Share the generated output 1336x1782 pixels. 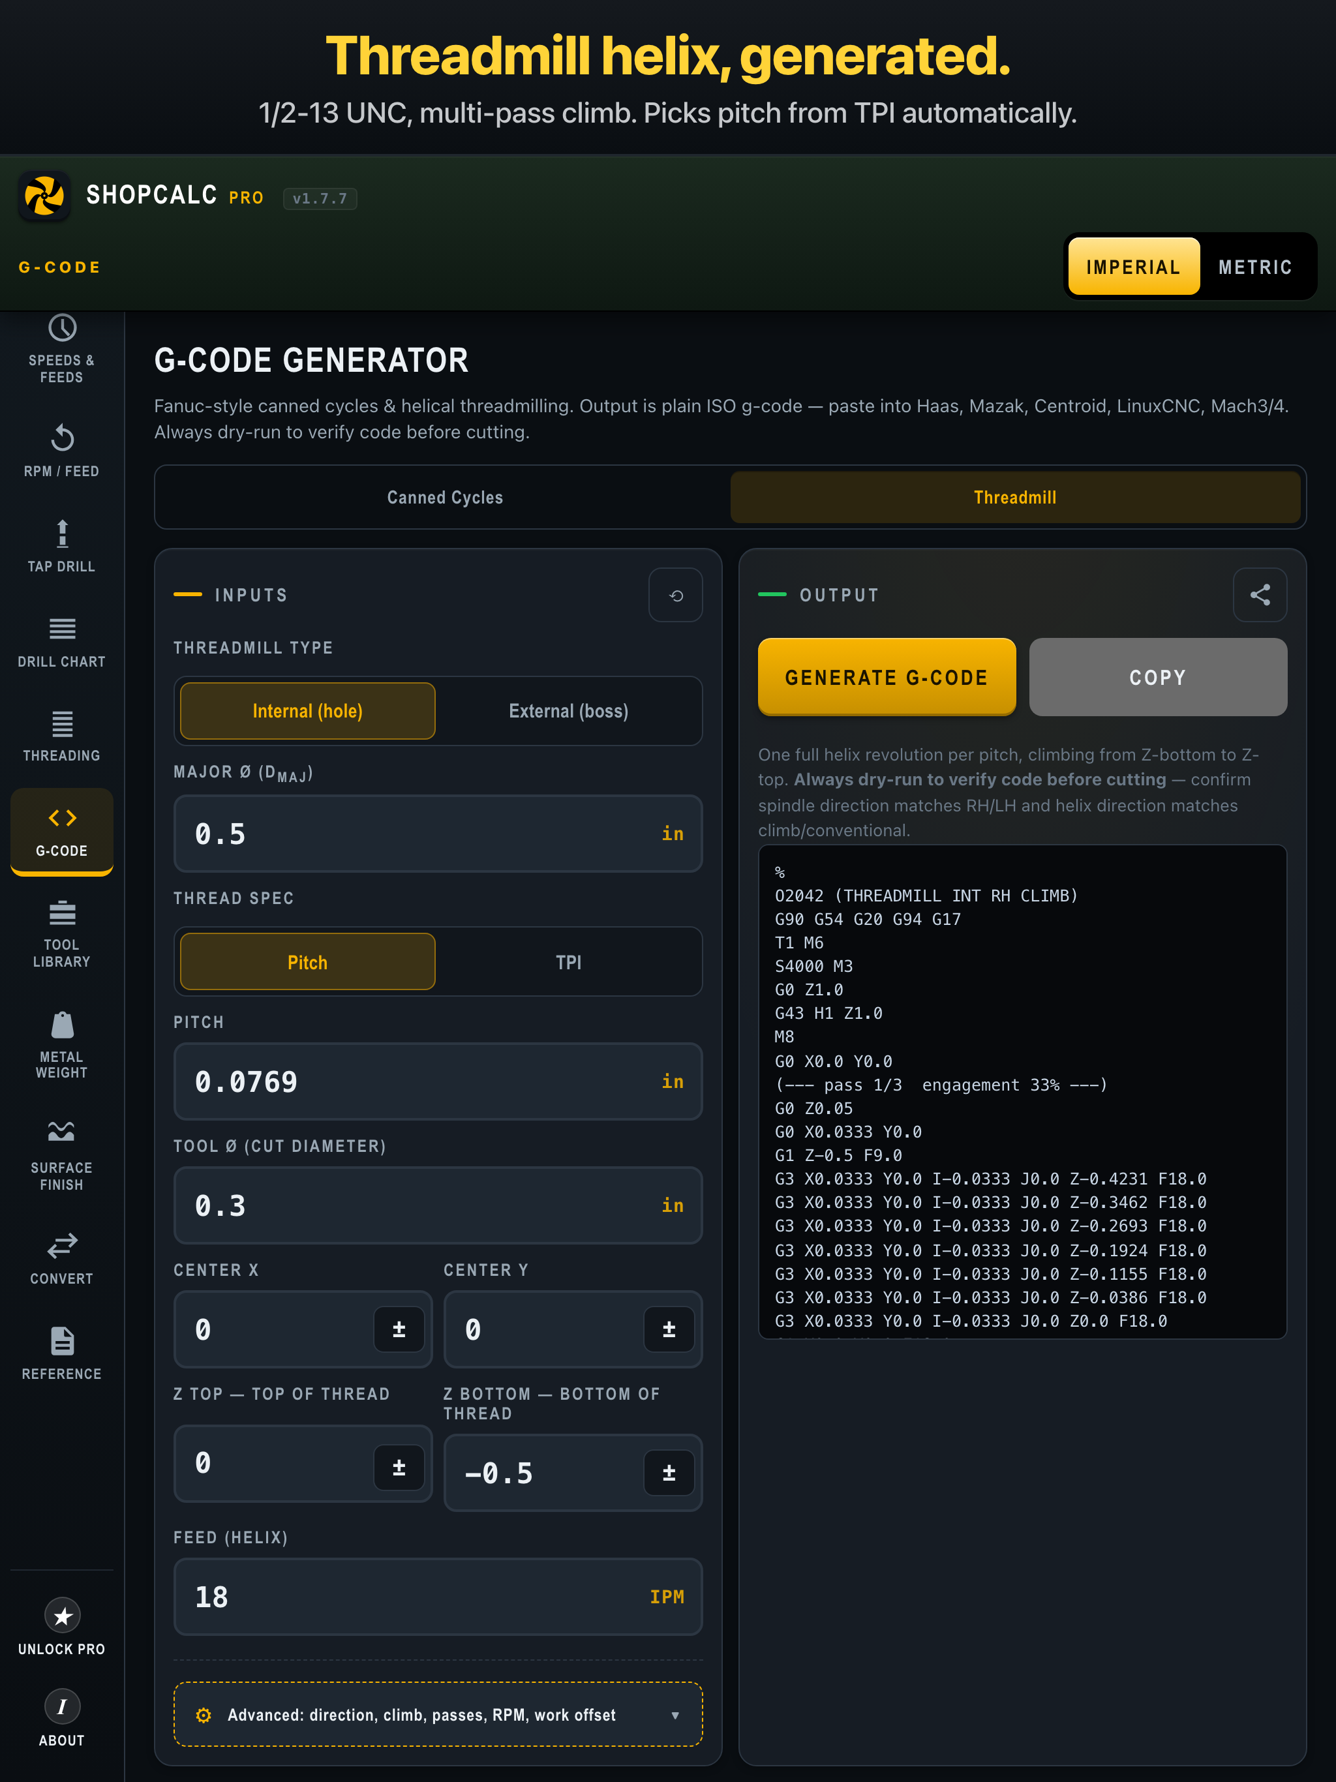click(1260, 596)
